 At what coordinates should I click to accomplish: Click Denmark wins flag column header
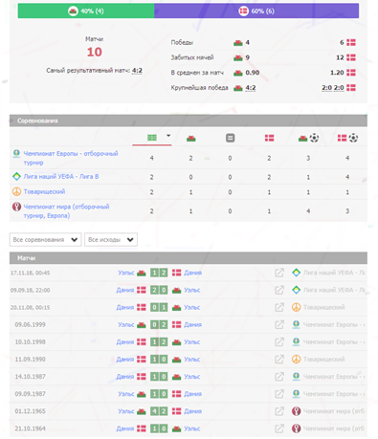click(269, 138)
